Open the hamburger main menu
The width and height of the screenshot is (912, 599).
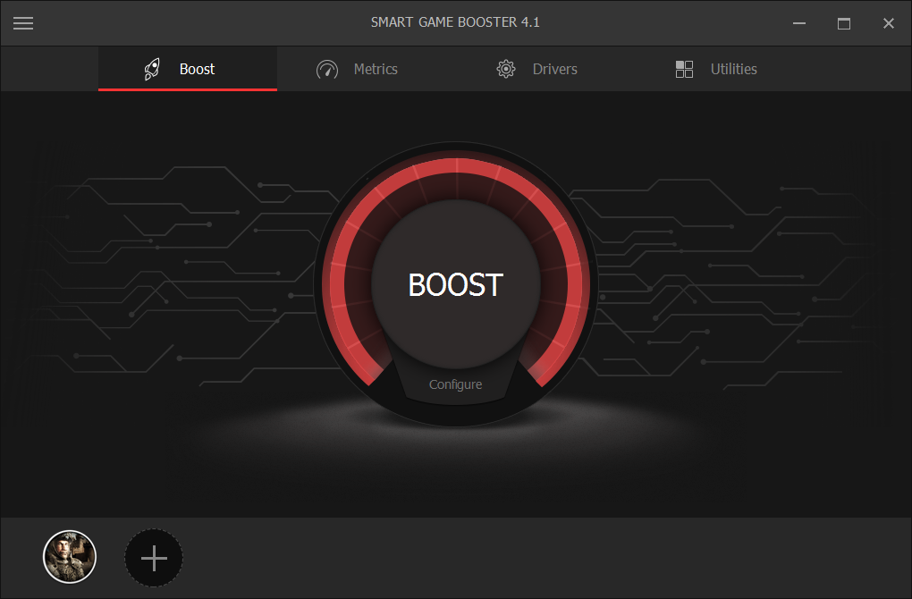[23, 22]
